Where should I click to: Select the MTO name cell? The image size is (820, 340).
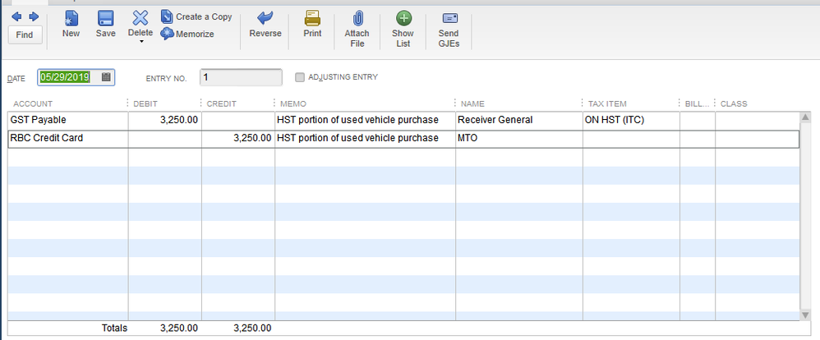pyautogui.click(x=518, y=139)
